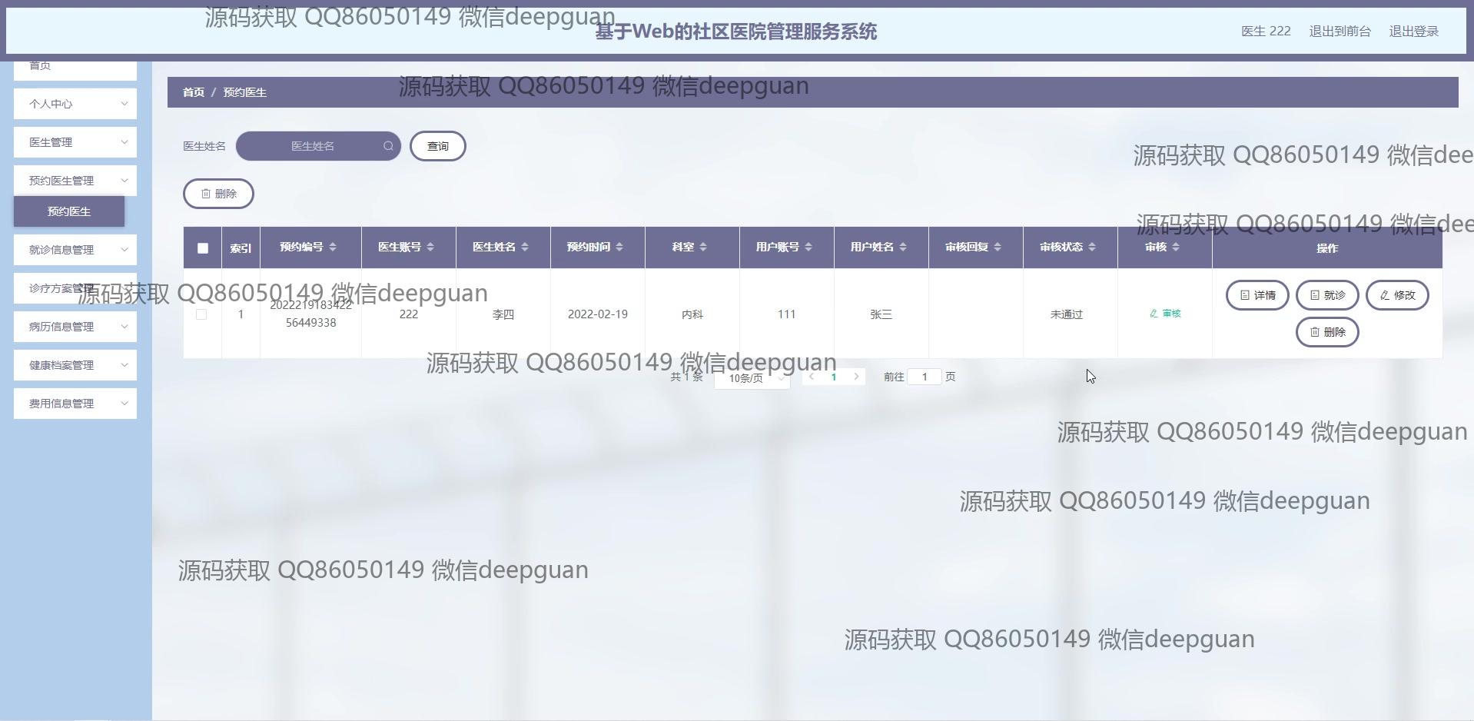Viewport: 1474px width, 721px height.
Task: Click the 张三 user name cell
Action: tap(881, 314)
